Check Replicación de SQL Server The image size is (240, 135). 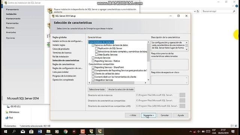click(x=96, y=48)
